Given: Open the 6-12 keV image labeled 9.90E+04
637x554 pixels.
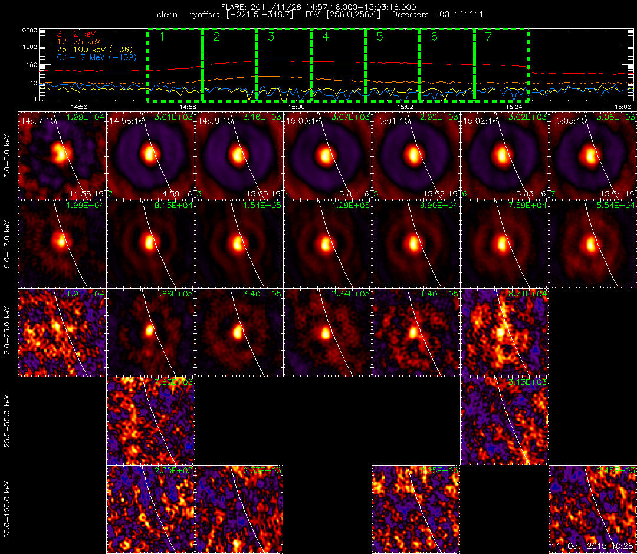Looking at the screenshot, I should [x=416, y=245].
